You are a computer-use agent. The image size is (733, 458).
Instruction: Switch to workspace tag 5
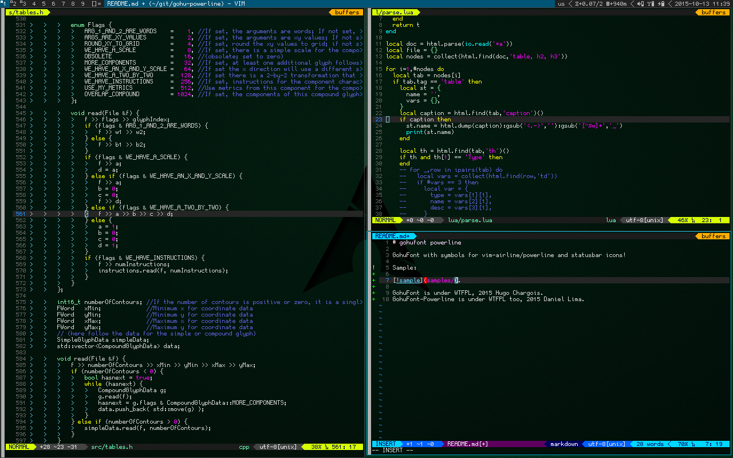(x=44, y=3)
